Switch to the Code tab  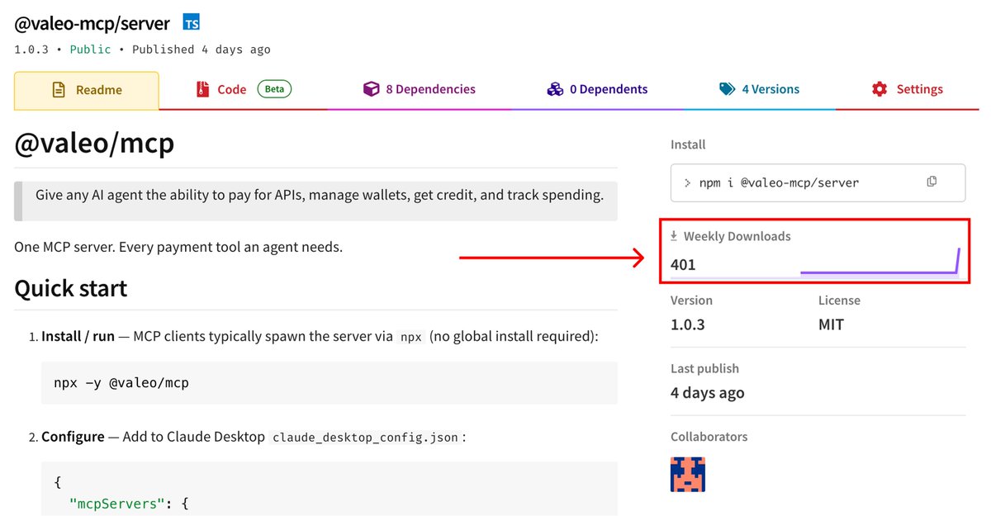coord(244,89)
